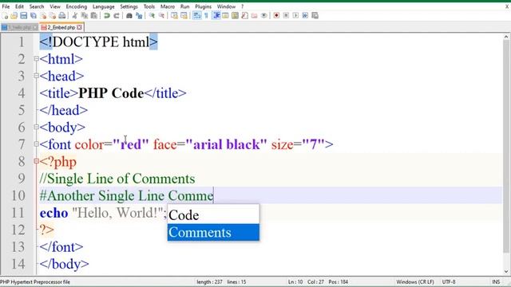Click the vertical scrollbar down arrow

[506, 271]
